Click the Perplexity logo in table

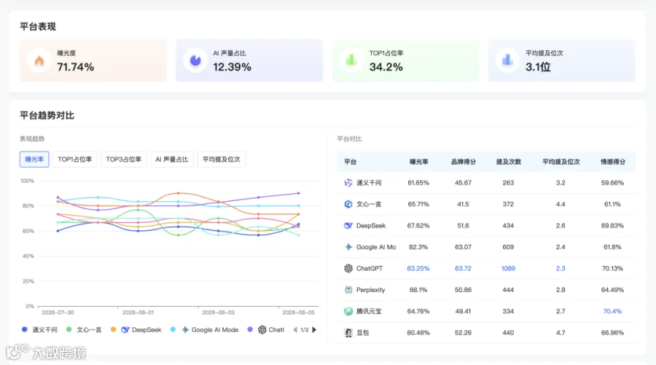[348, 290]
